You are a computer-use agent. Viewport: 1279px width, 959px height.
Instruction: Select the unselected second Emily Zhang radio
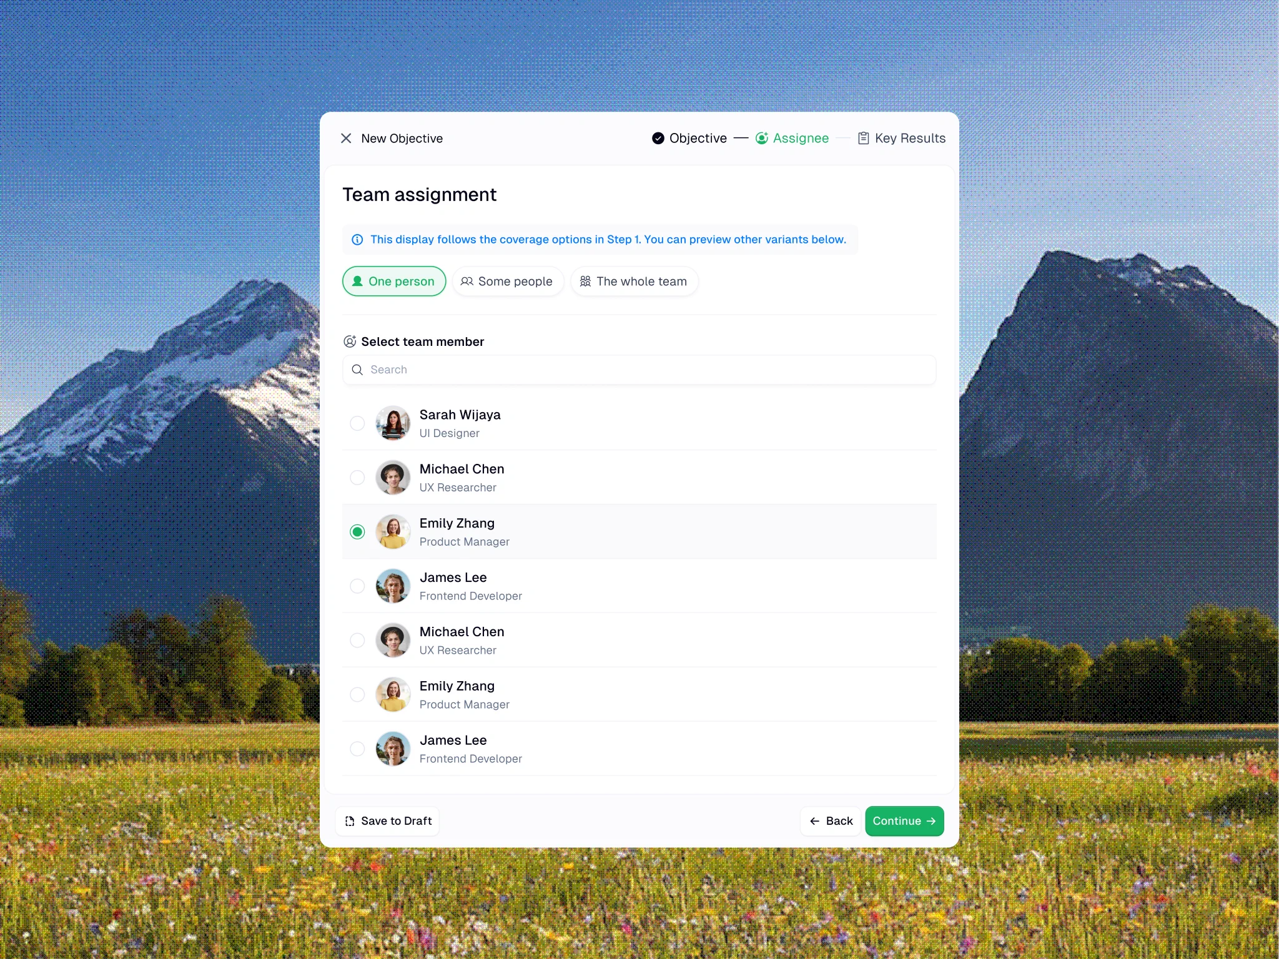[357, 695]
